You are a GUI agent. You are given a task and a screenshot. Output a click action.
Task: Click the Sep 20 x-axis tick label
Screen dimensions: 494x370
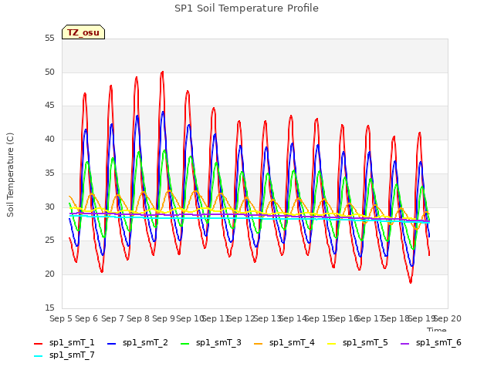[448, 318]
